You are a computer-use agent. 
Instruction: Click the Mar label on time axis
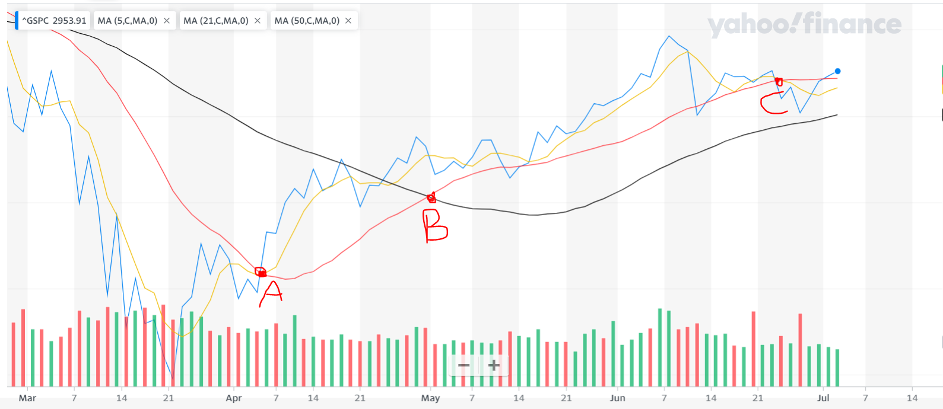click(27, 398)
